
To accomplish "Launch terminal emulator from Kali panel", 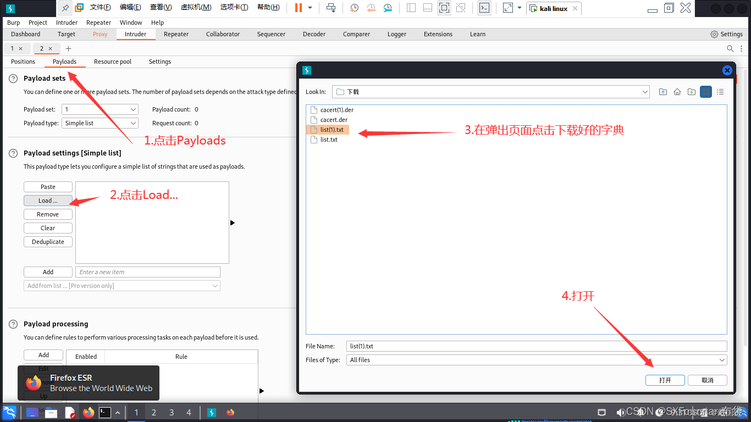I will (x=105, y=412).
